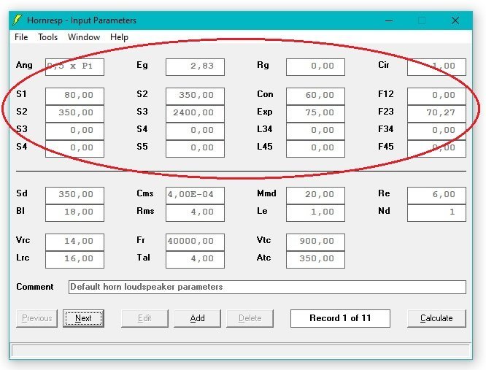Select the Atc input field
Viewport: 486px width, 370px height.
point(315,260)
